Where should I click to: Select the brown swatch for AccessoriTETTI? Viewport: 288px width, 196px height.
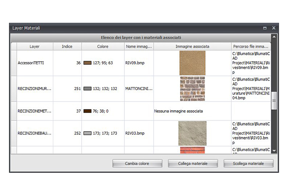[87, 63]
